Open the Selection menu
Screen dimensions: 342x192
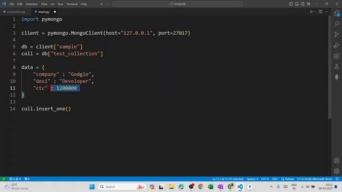click(32, 4)
